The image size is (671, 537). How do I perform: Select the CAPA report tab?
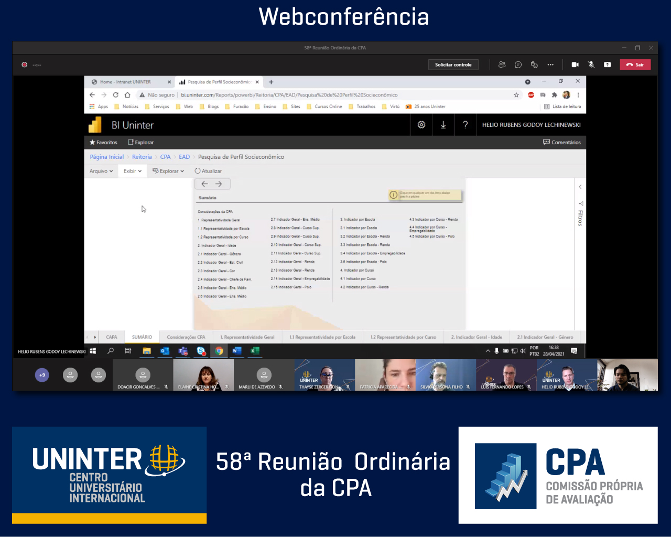click(112, 337)
